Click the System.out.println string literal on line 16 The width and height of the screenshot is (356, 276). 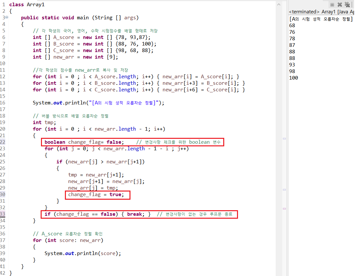point(124,103)
